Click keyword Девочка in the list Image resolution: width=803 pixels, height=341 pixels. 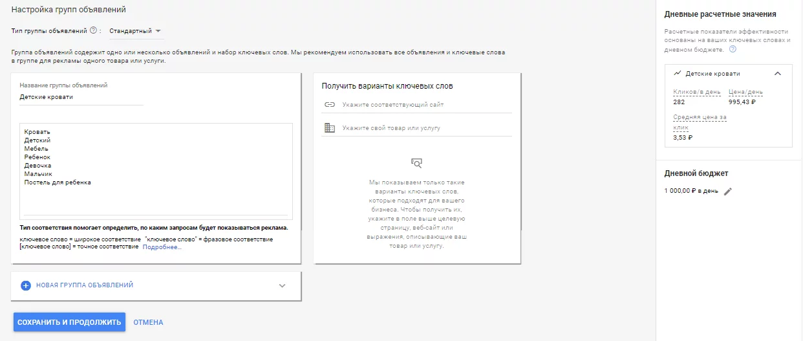(x=37, y=166)
